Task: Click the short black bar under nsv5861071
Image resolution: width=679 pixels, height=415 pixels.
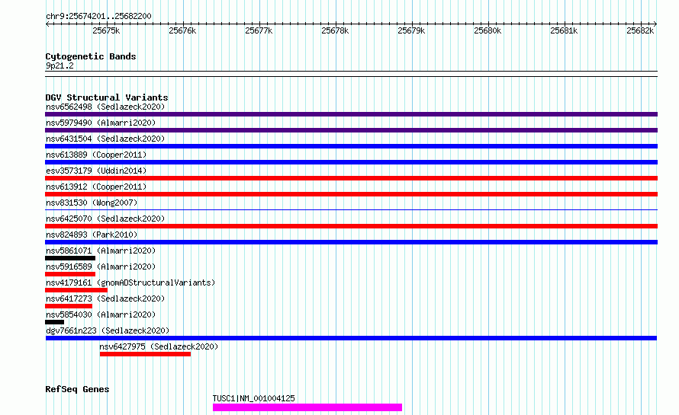Action: point(70,258)
